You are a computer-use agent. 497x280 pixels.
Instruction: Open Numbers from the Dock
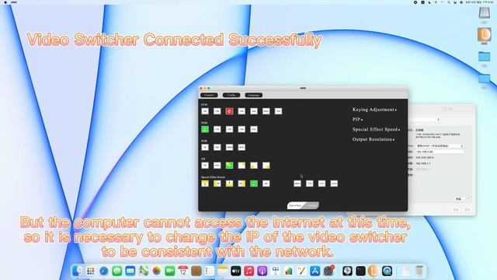click(289, 271)
